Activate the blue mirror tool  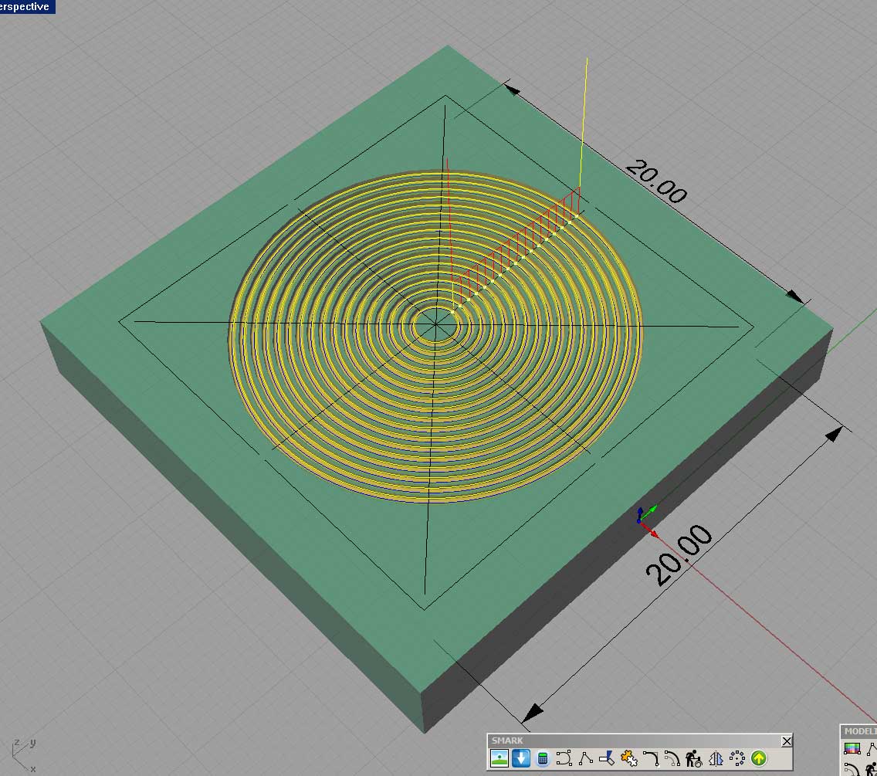pos(715,758)
